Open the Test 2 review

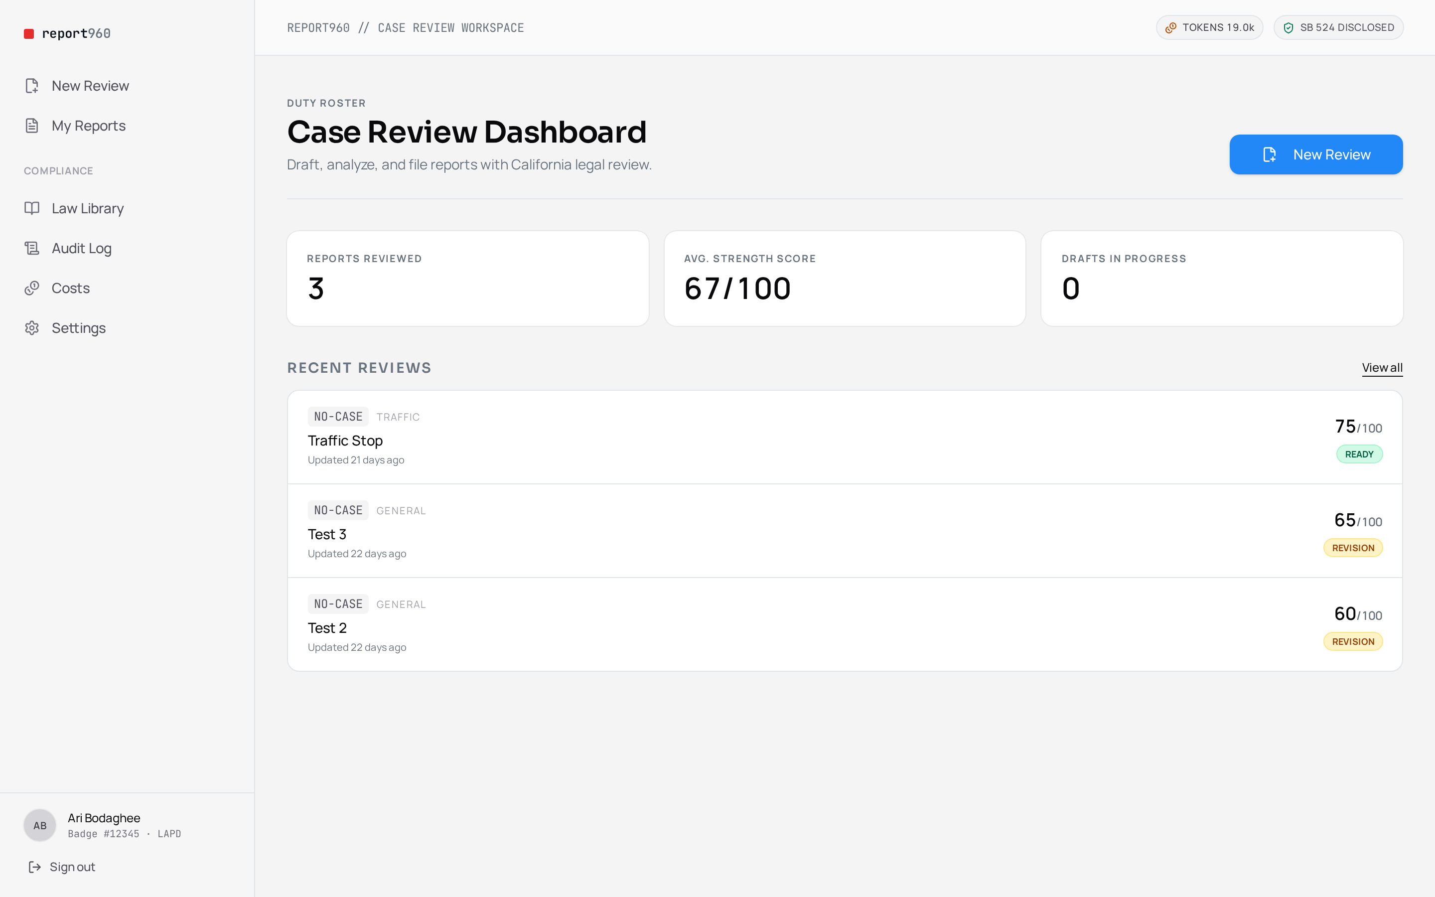click(x=845, y=625)
